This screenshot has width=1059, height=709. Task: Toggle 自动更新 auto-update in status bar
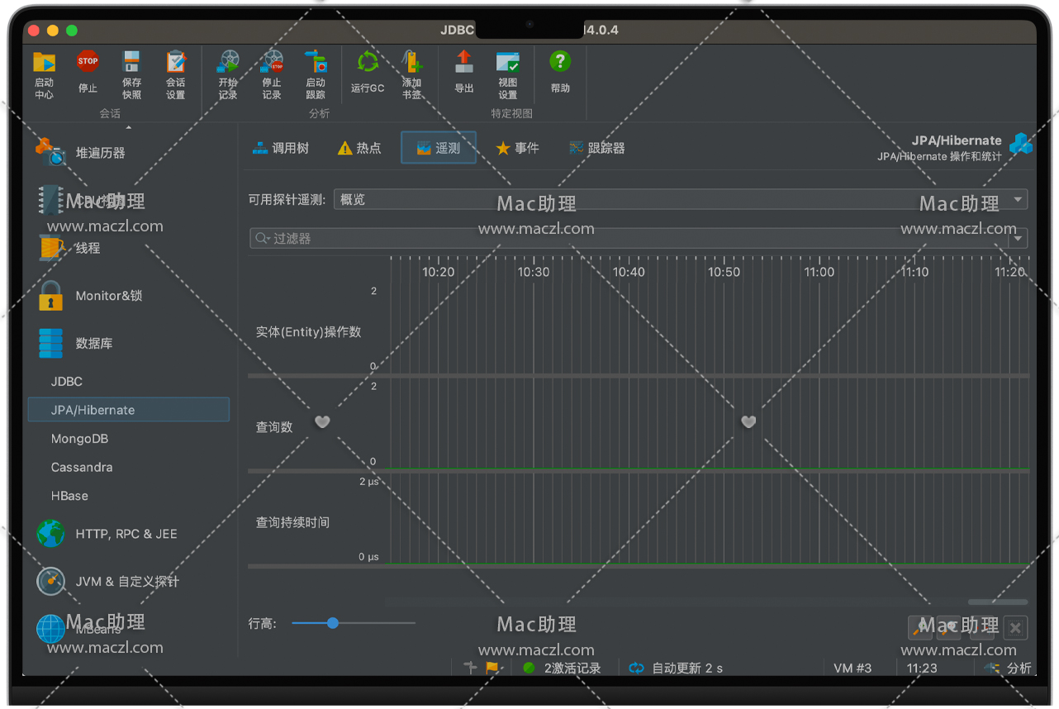click(676, 668)
